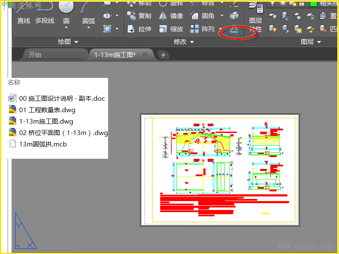Click the layer Unisolate icon
Viewport: 339px width, 254px height.
285,29
